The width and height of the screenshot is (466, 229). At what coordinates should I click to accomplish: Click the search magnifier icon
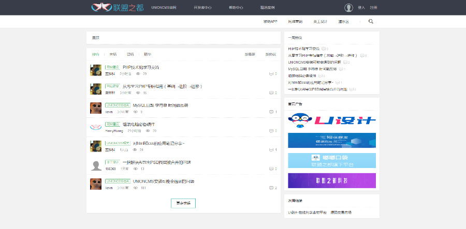click(371, 21)
